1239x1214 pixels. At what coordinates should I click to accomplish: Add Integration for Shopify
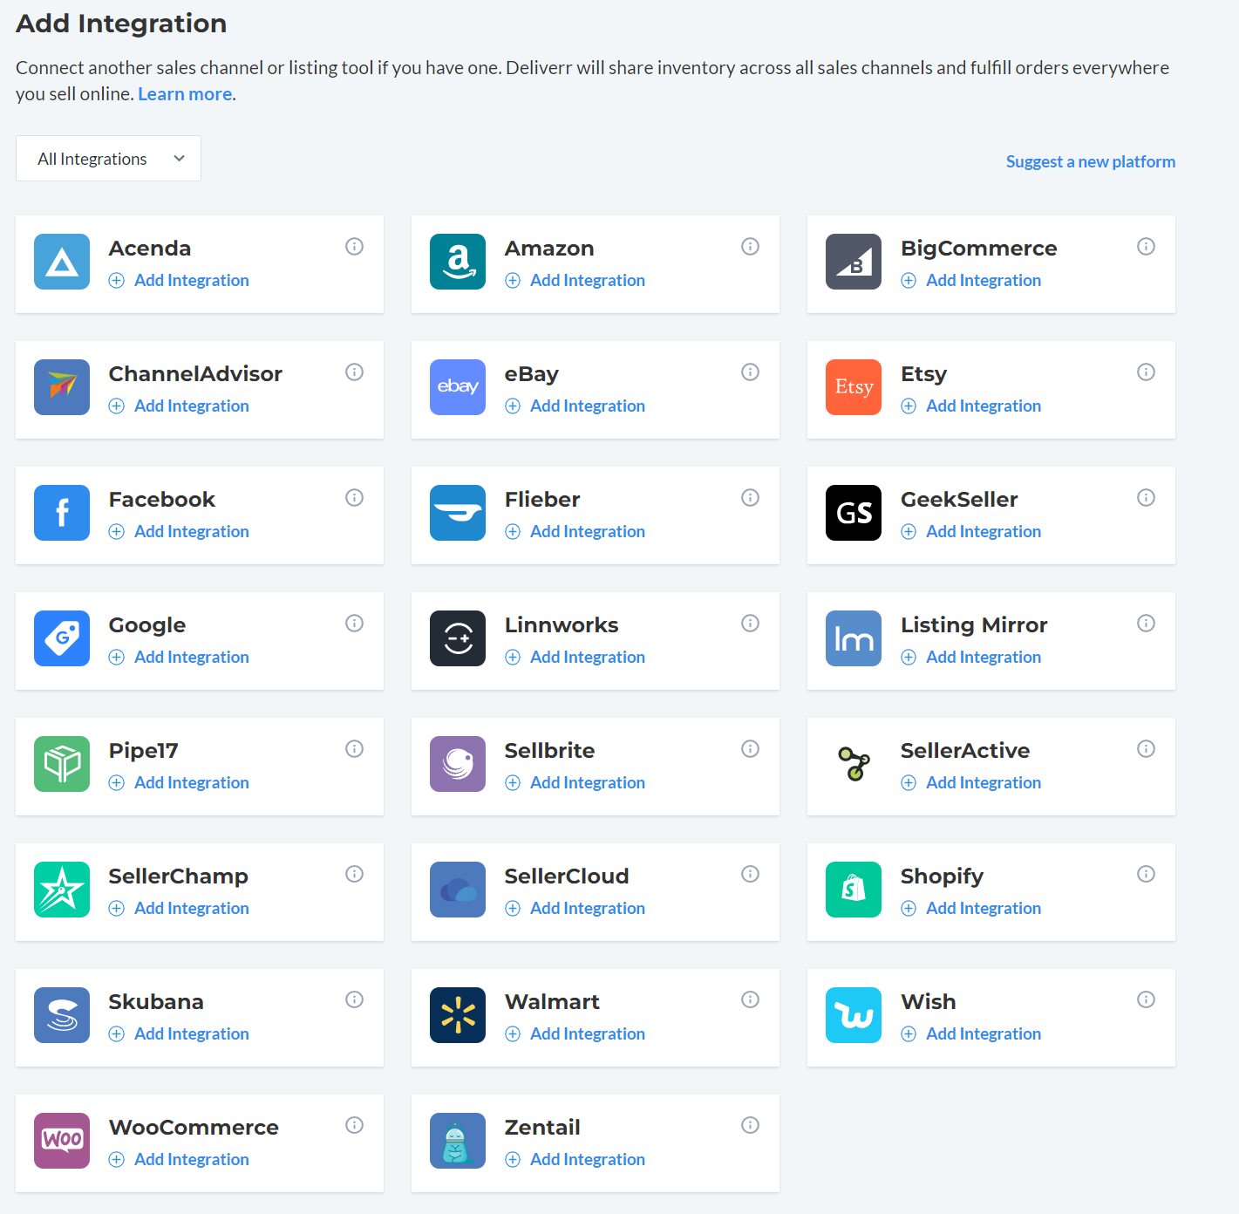(971, 908)
